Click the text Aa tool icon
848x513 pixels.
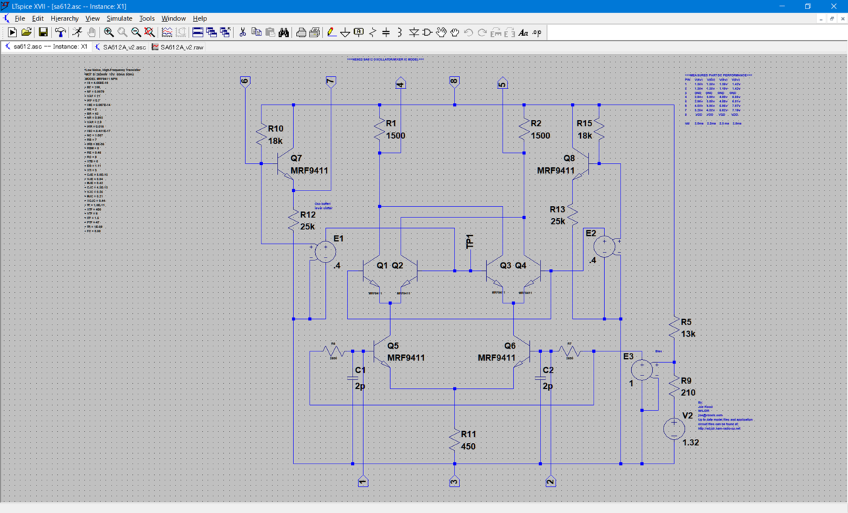pyautogui.click(x=523, y=32)
